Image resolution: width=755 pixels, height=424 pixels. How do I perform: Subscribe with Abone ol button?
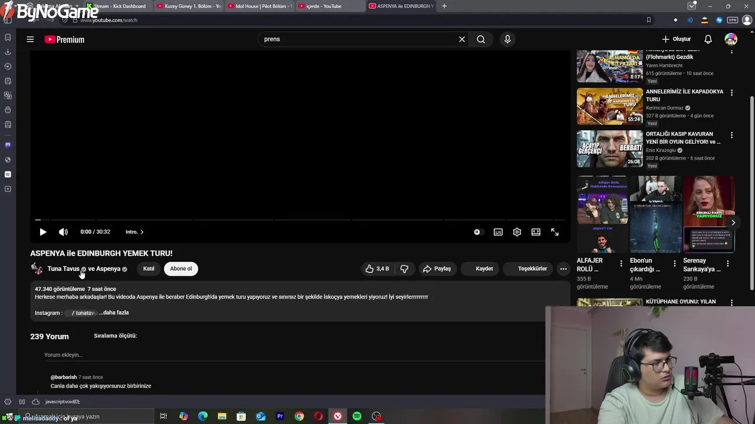point(180,269)
